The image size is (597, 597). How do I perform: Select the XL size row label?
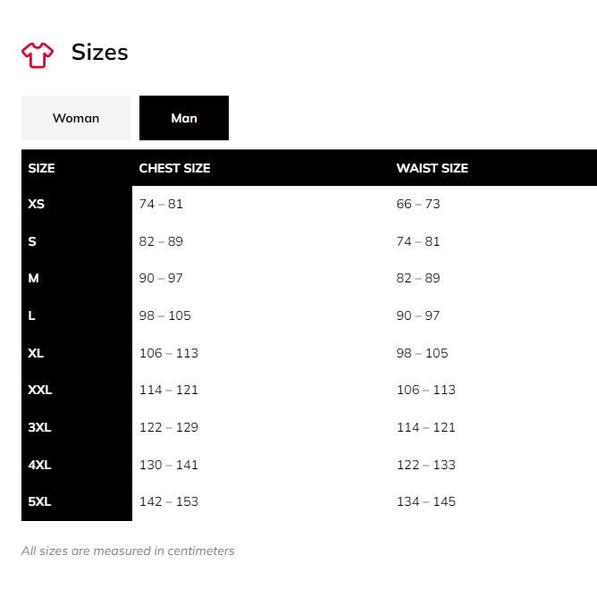click(x=36, y=352)
